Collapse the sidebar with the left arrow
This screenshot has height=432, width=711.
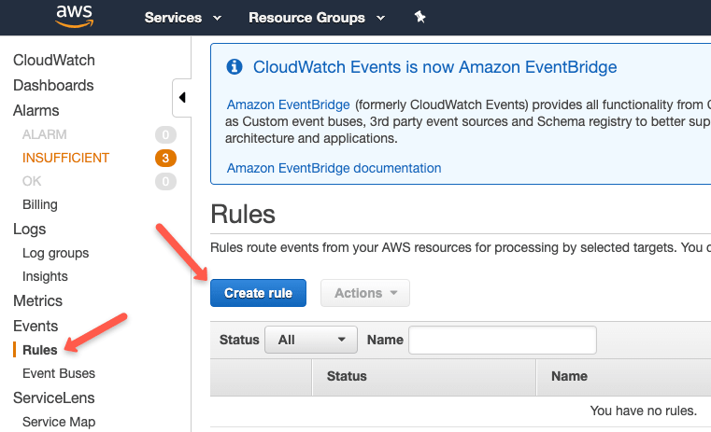[182, 97]
